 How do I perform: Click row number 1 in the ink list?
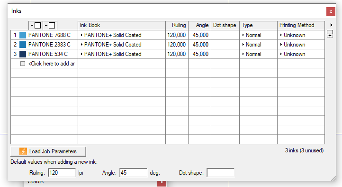pos(15,35)
